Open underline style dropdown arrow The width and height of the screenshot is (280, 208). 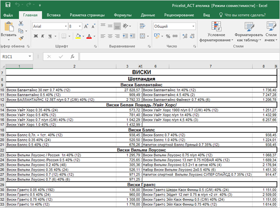[55, 36]
